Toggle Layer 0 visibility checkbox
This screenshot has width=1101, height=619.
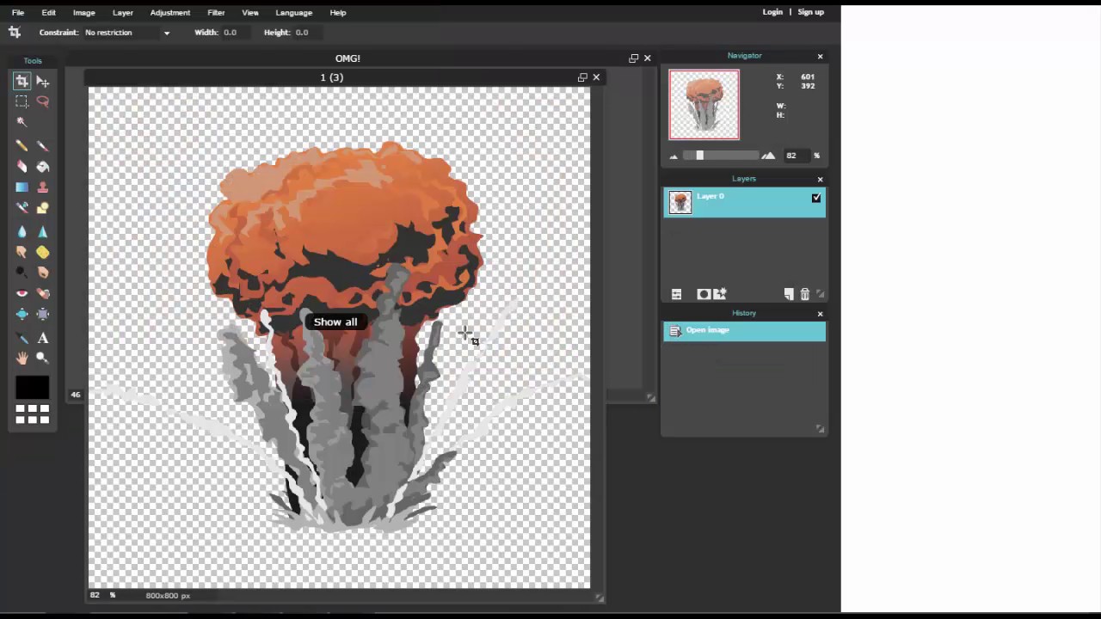pos(816,198)
